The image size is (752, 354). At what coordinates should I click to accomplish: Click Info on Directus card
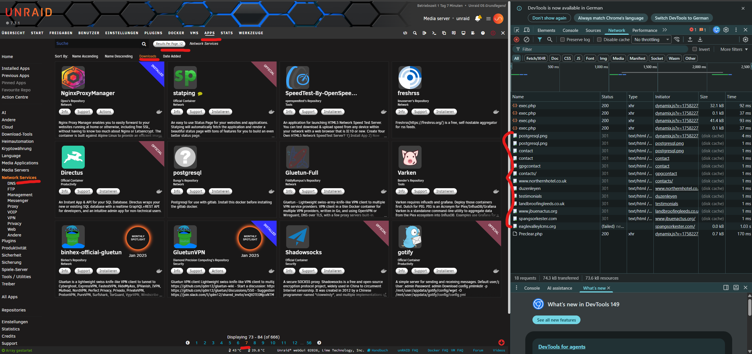tap(65, 191)
